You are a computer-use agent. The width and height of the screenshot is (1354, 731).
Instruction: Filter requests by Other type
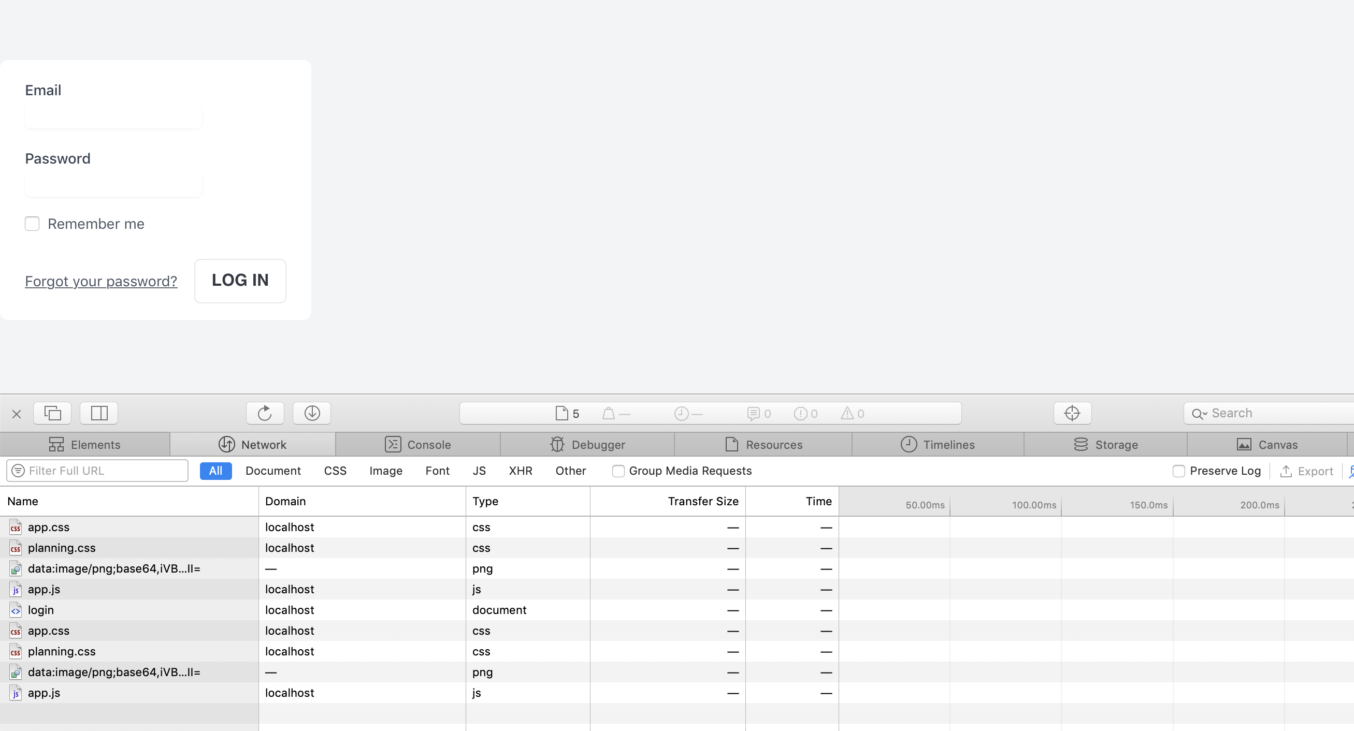(571, 471)
